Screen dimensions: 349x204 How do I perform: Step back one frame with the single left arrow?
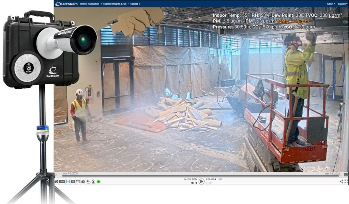[x=196, y=183]
